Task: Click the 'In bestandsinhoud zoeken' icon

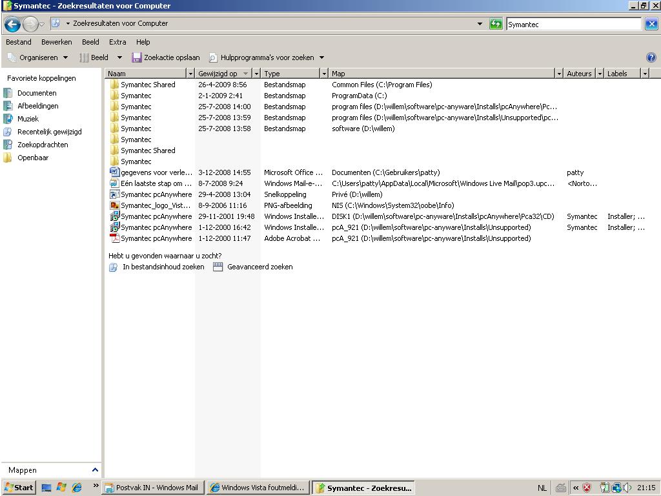Action: click(x=113, y=267)
